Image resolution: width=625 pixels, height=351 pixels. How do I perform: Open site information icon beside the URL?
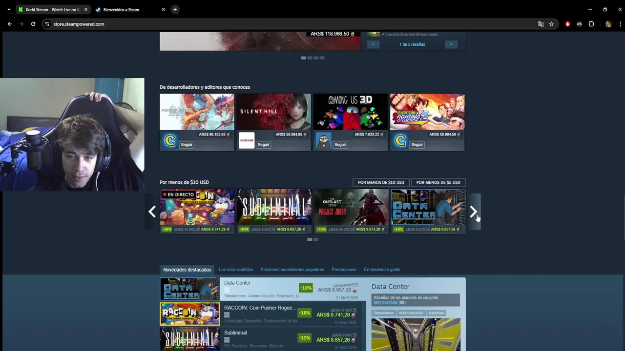(47, 24)
